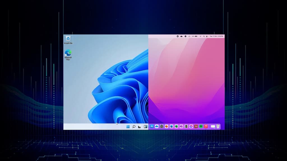This screenshot has height=161, width=287.
Task: Open the Trash in the Dock
Action: [218, 126]
